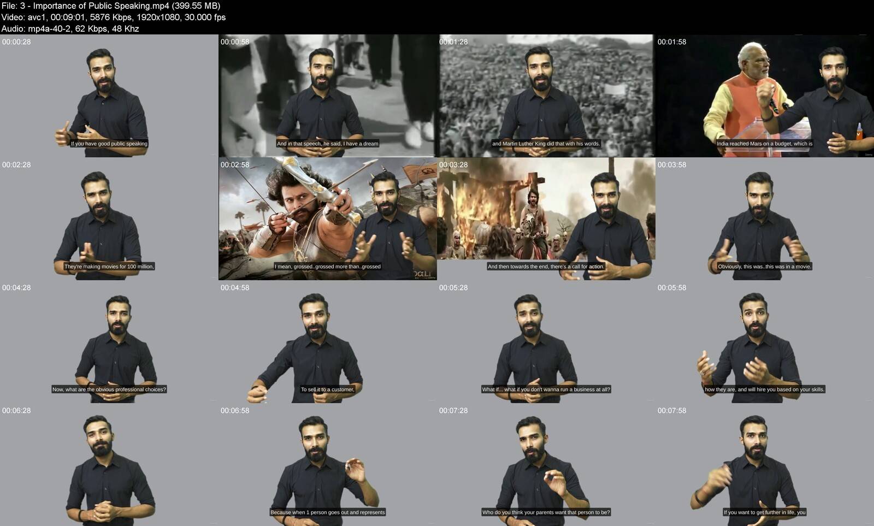Viewport: 874px width, 526px height.
Task: Open the frame thumbnail stamped 00:07:58
Action: 765,464
